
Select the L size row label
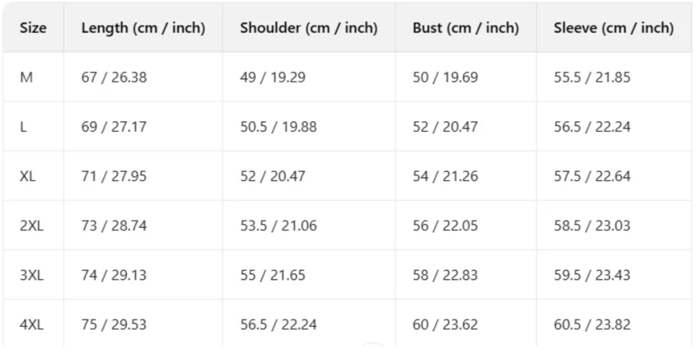click(x=23, y=127)
